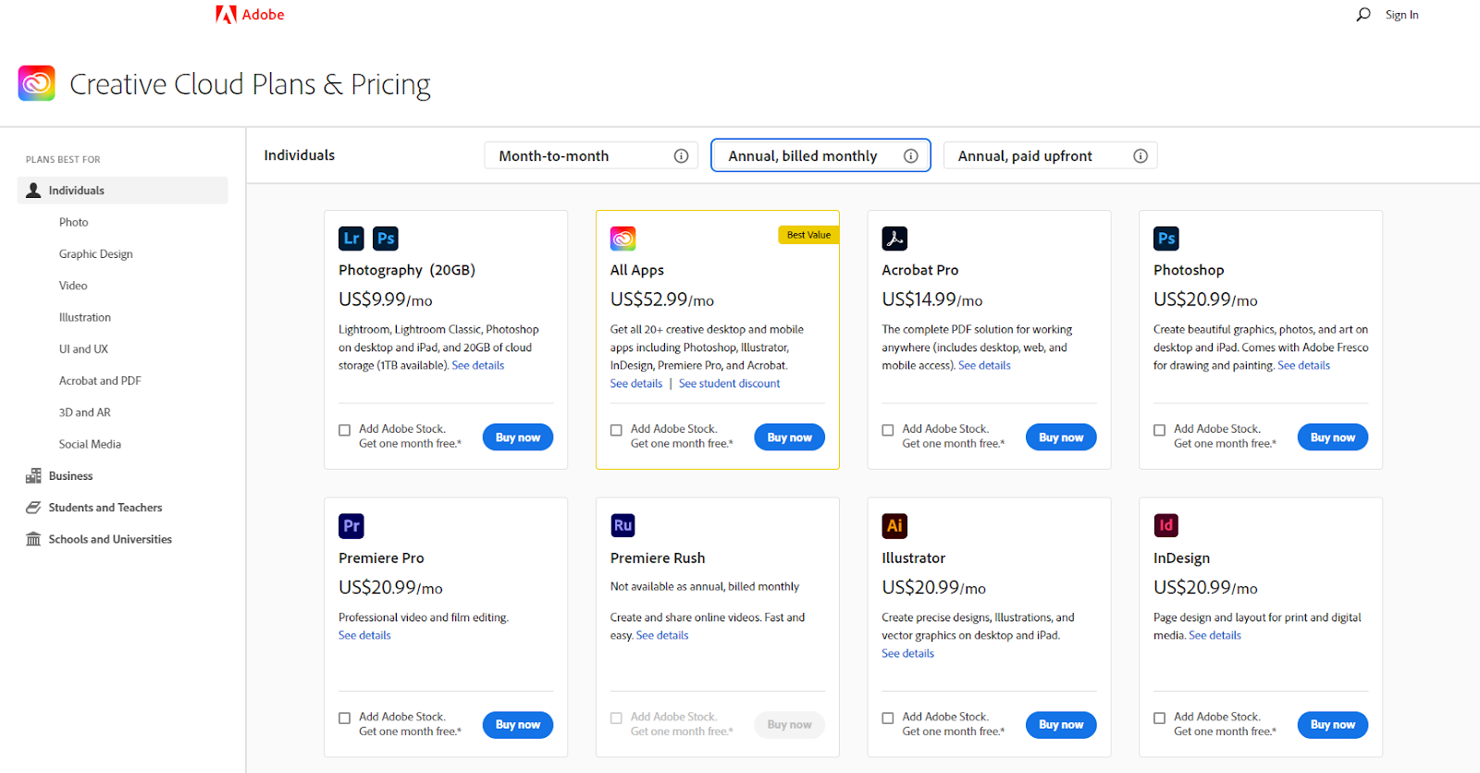Open the Video category in sidebar
The height and width of the screenshot is (773, 1480).
[73, 286]
